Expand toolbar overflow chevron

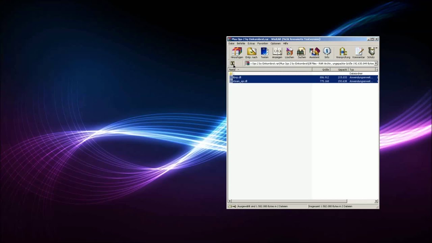[x=376, y=48]
